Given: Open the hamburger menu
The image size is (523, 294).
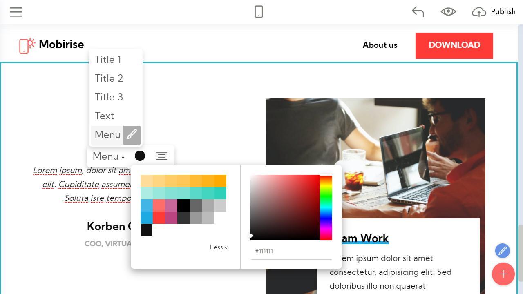Looking at the screenshot, I should tap(16, 12).
